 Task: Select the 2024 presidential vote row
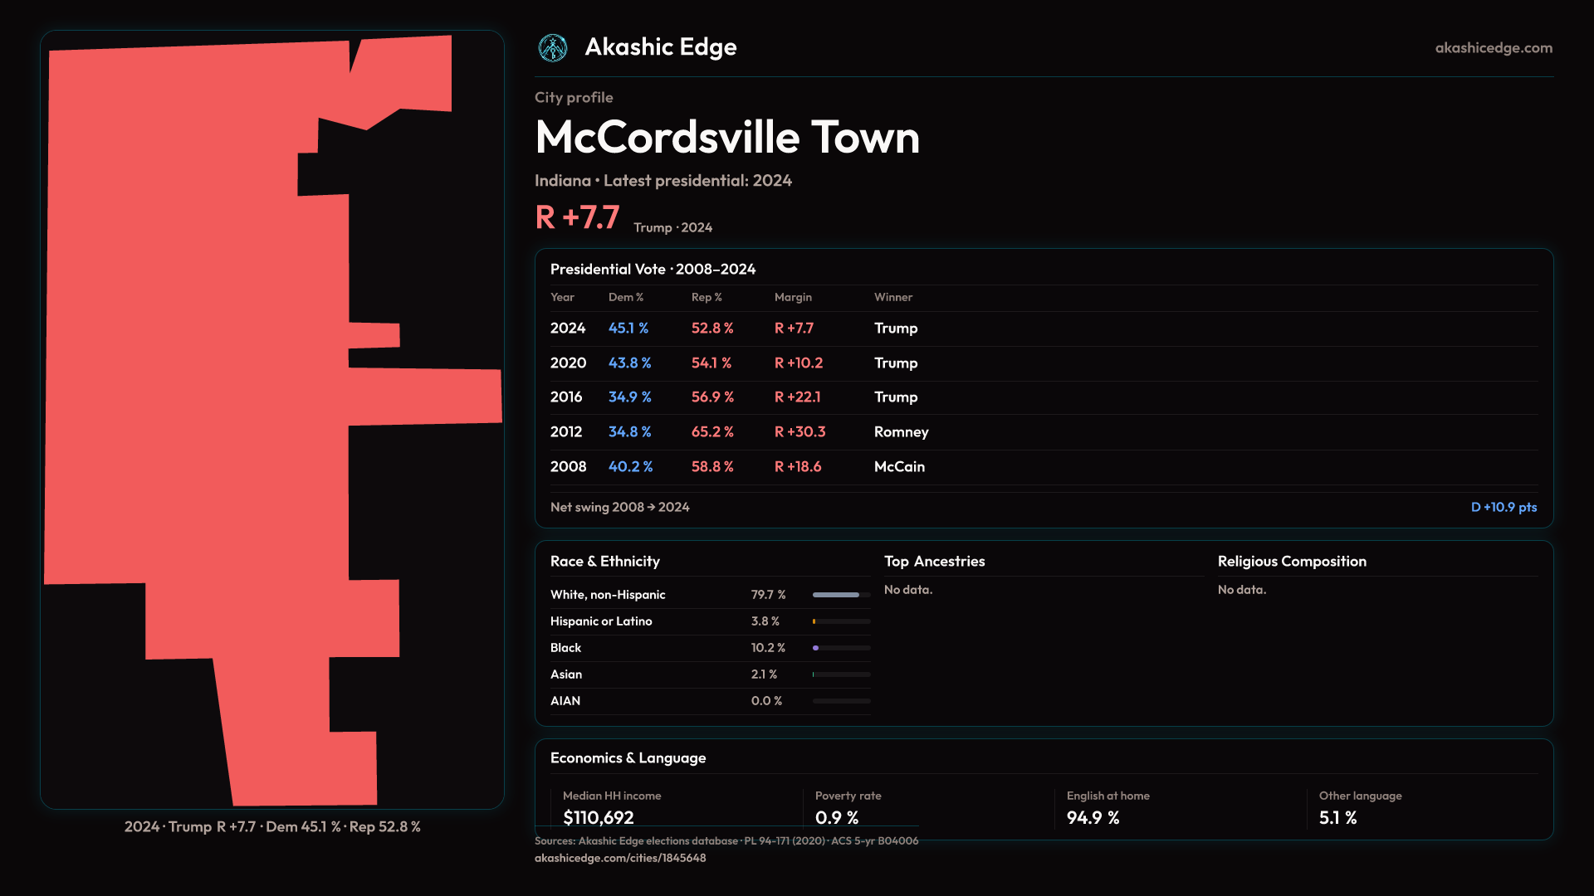[568, 329]
